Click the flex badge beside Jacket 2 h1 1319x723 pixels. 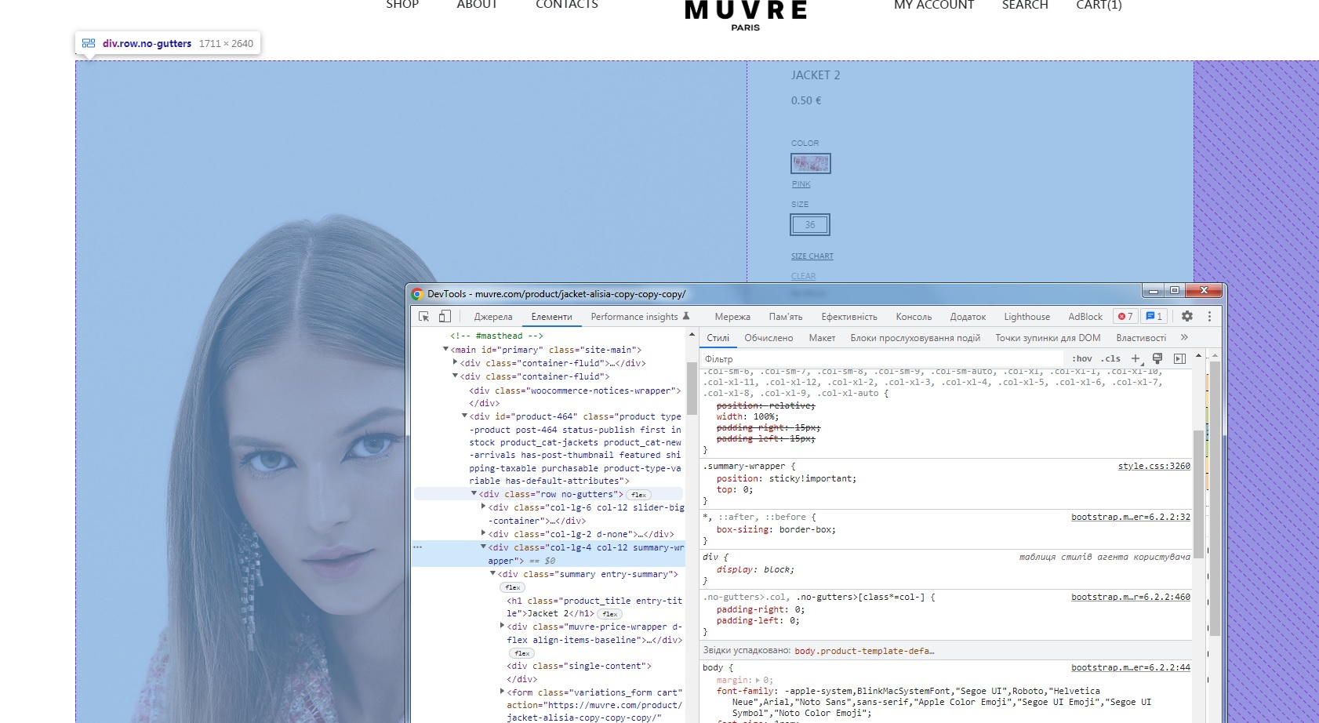pos(610,614)
